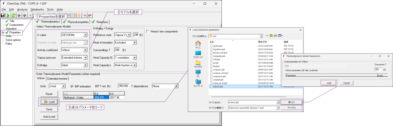Go to the next screen with the right arrow icon
Image resolution: width=393 pixels, height=126 pixels.
coord(24,15)
